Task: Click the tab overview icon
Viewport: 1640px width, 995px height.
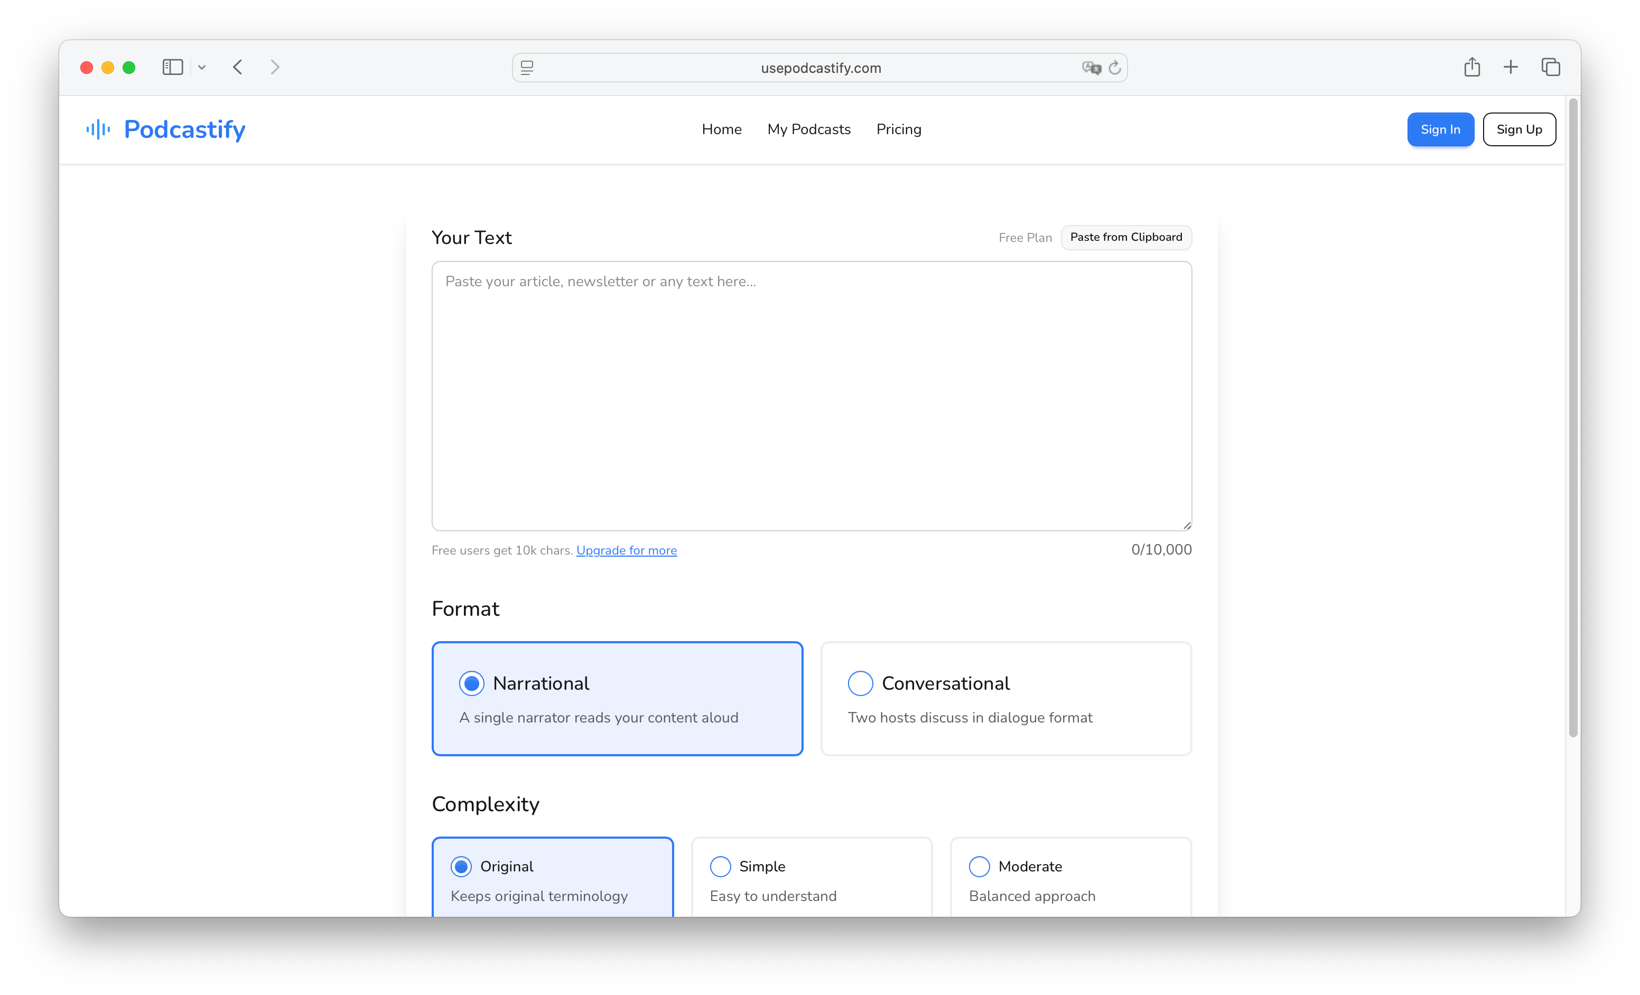Action: [x=1551, y=67]
